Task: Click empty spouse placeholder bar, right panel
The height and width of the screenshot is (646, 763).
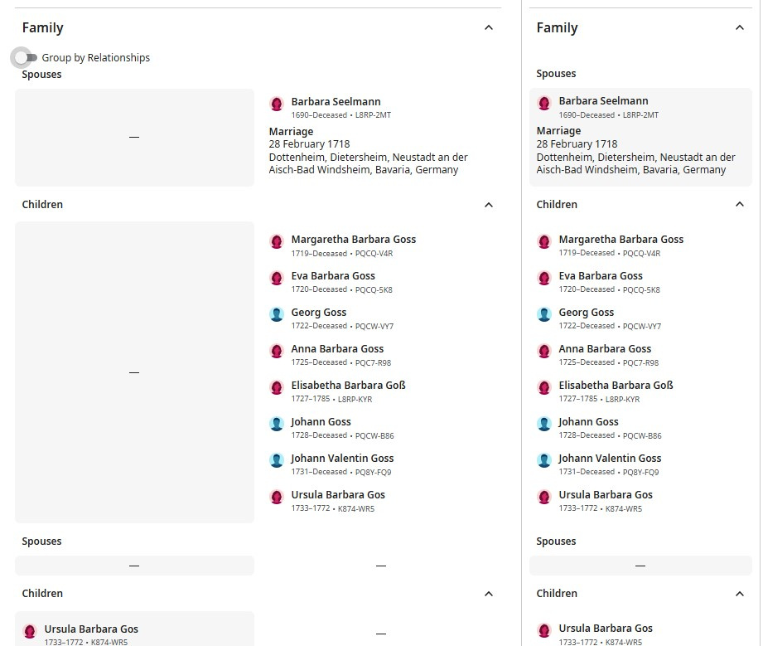Action: [x=640, y=566]
